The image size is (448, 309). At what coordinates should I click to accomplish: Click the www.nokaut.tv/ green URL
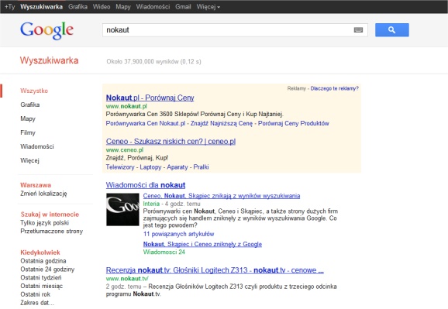127,279
